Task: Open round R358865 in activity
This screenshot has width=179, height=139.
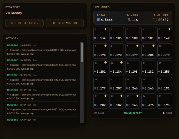Action: pos(13,75)
